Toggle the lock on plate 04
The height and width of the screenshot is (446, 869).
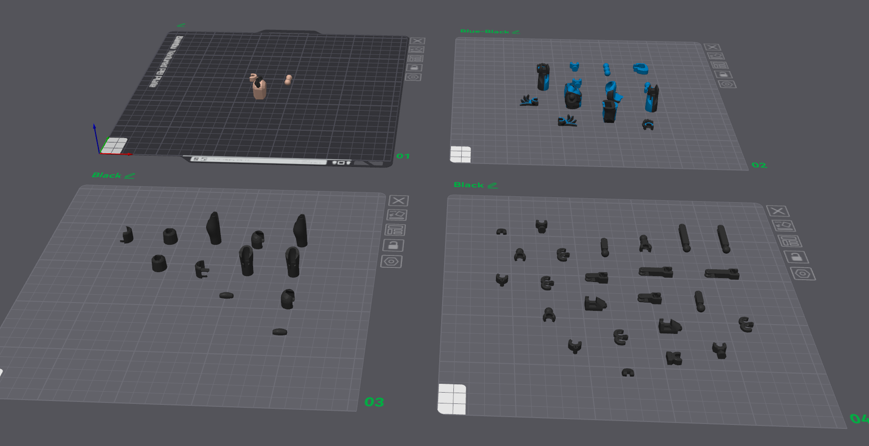[796, 257]
